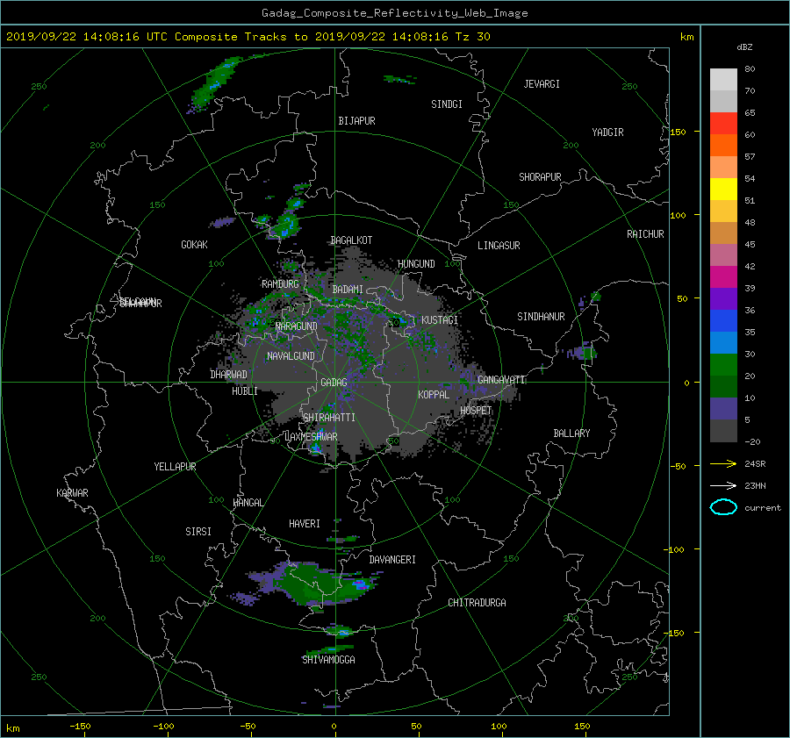The image size is (790, 738).
Task: Select the magenta 39–42 dBZ color swatch
Action: 723,276
